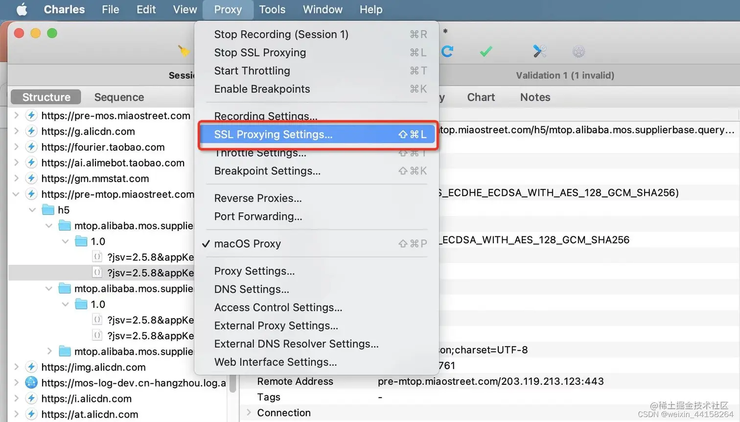Switch to the Sequence tab
740x422 pixels.
[119, 97]
